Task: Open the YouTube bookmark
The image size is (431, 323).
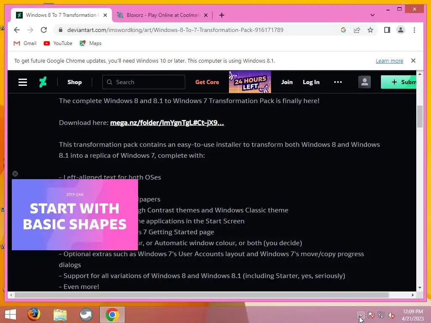Action: coord(58,43)
